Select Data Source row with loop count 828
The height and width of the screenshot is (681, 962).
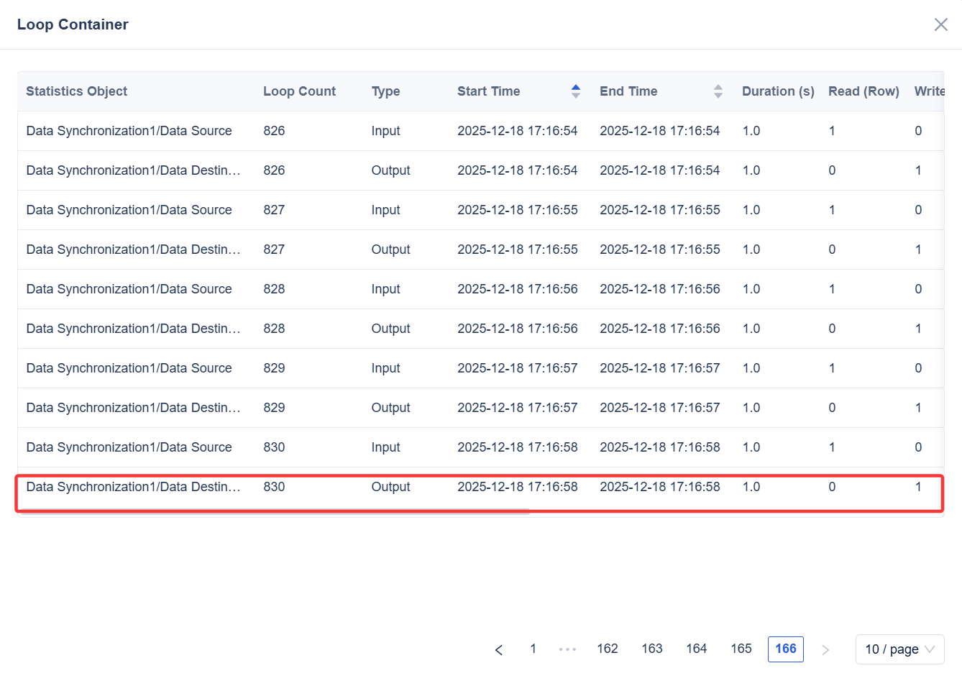point(480,289)
